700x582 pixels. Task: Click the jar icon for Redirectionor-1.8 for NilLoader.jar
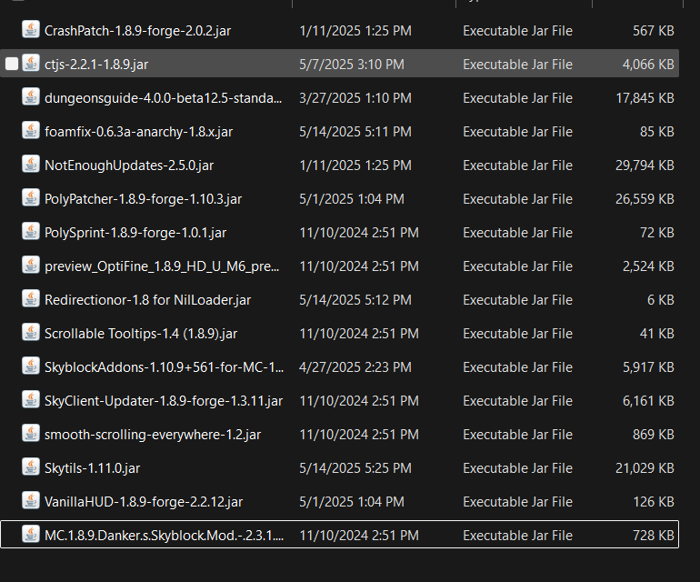tap(31, 299)
